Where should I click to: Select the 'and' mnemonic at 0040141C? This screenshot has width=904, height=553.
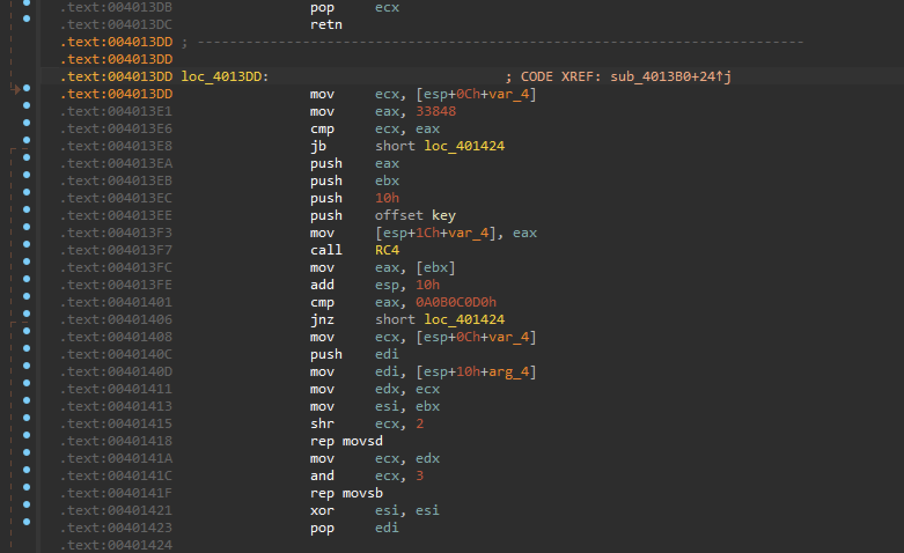pyautogui.click(x=322, y=475)
